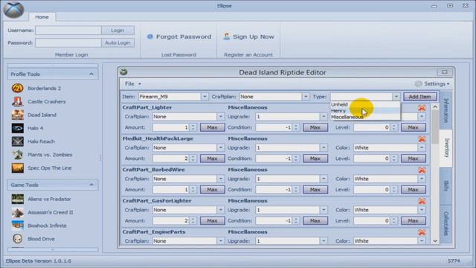
Task: Adjust the Medkit_HealthPackLarge amount stepper
Action: click(x=193, y=159)
